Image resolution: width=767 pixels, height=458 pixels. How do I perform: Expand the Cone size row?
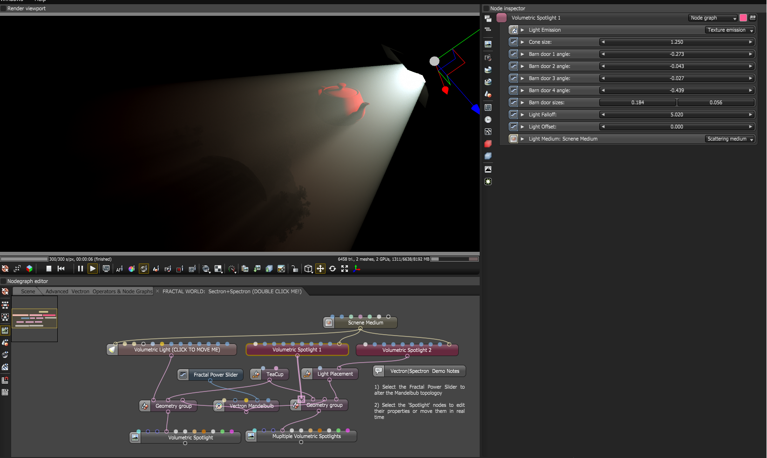[523, 42]
